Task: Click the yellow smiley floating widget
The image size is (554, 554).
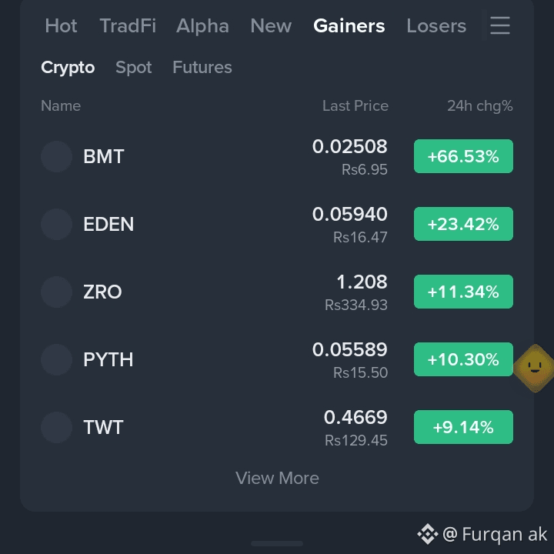Action: pyautogui.click(x=535, y=368)
